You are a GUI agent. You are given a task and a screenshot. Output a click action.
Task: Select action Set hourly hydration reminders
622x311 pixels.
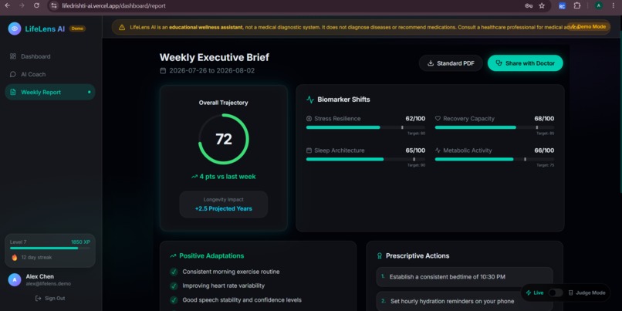[x=464, y=301]
